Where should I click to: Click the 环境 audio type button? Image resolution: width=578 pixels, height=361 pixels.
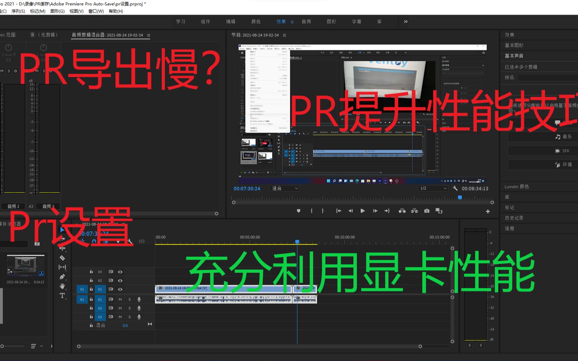[x=543, y=165]
